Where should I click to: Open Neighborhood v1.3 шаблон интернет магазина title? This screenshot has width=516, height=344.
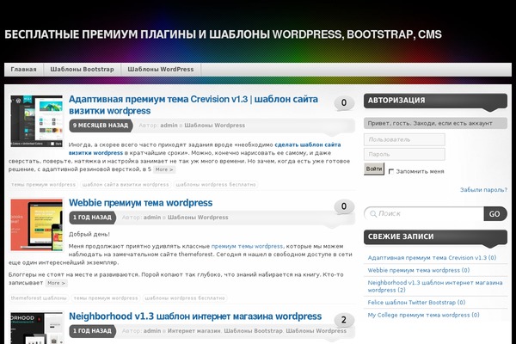click(195, 316)
